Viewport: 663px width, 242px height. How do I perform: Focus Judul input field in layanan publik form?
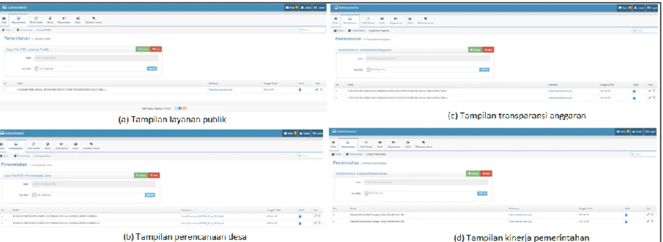tap(95, 58)
